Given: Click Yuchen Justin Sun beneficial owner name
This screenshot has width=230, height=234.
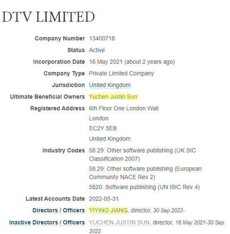Looking at the screenshot, I should (113, 97).
